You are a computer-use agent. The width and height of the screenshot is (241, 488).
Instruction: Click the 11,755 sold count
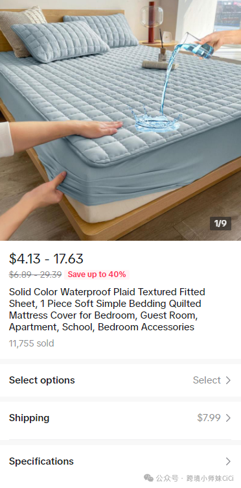coord(31,343)
